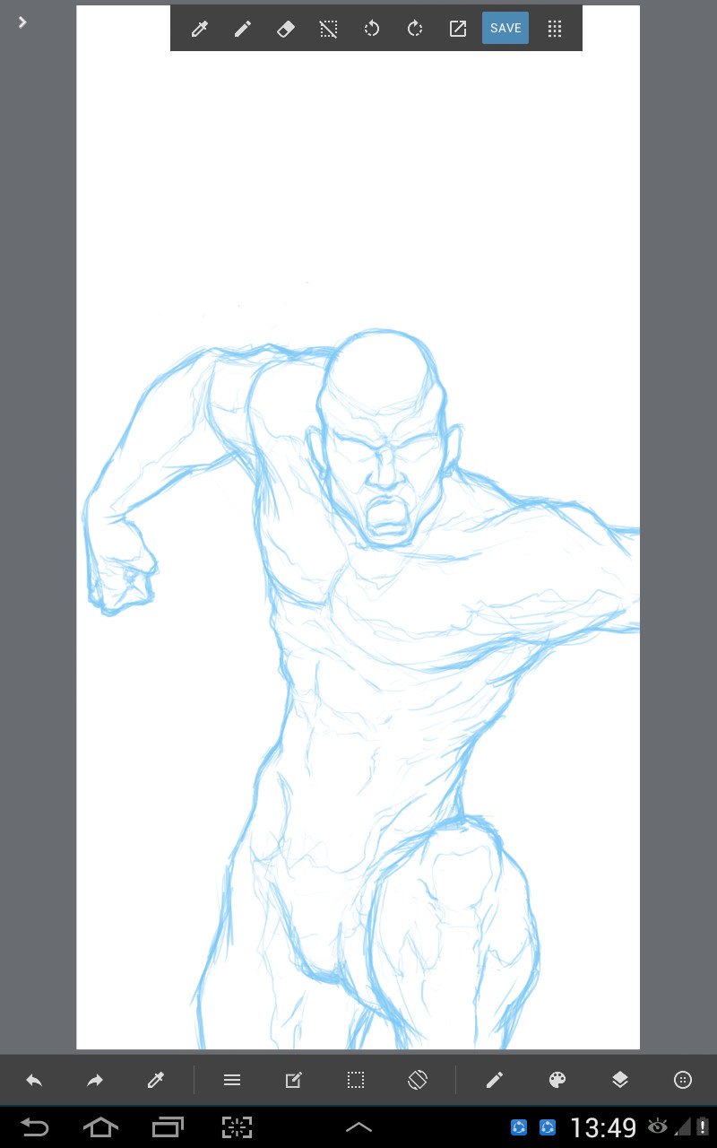
Task: Open brush settings pencil in bottom bar
Action: tap(495, 1081)
